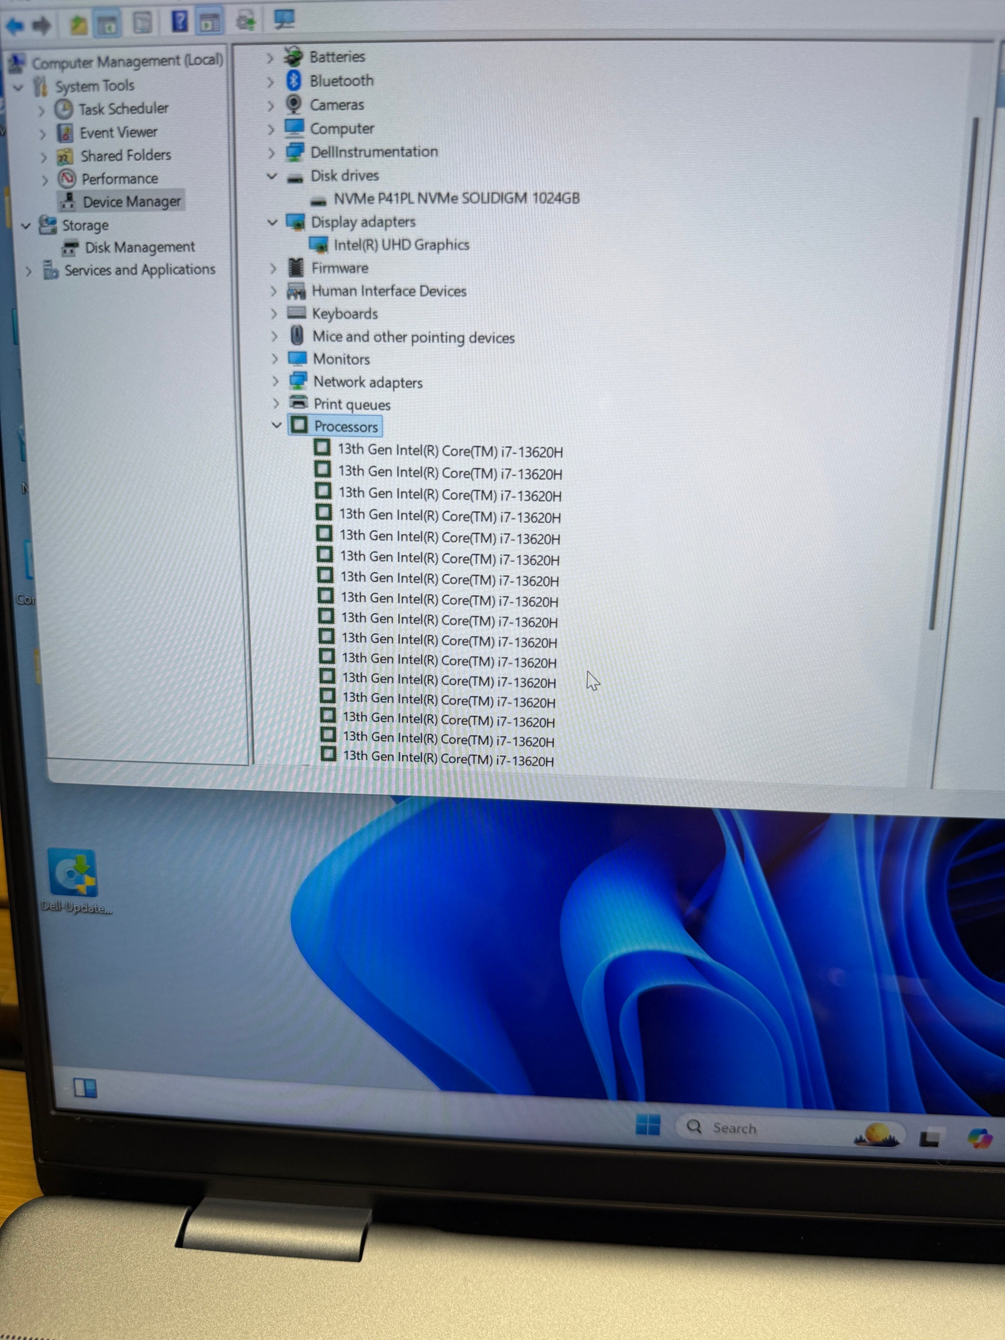The height and width of the screenshot is (1340, 1005).
Task: Select NVMe P41PL NVMe SOLIDIGM 1024GB drive
Action: [x=456, y=198]
